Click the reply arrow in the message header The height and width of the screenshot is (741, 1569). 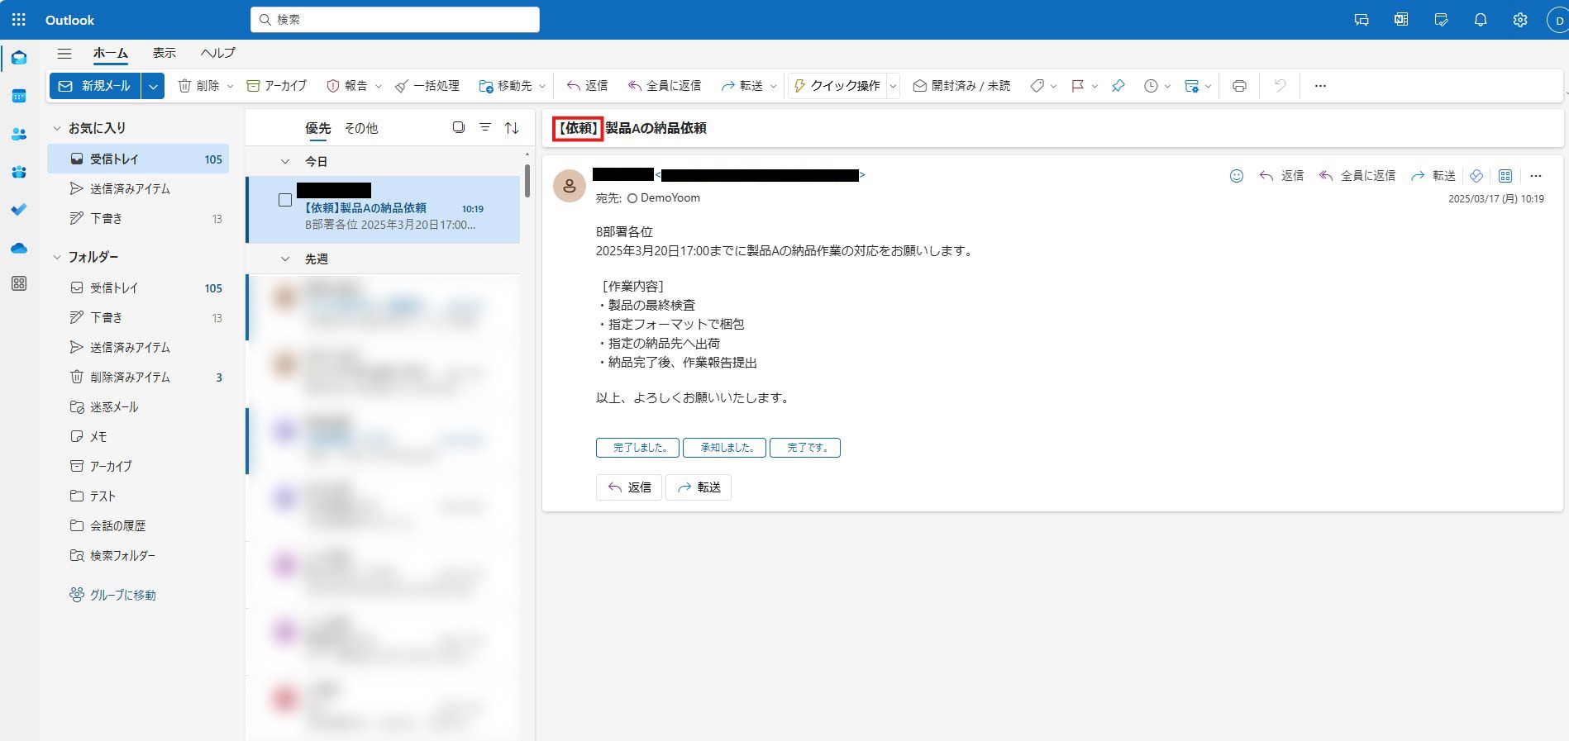coord(1281,176)
